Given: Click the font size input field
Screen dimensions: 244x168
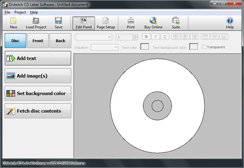Looking at the screenshot, I should click(x=124, y=37).
